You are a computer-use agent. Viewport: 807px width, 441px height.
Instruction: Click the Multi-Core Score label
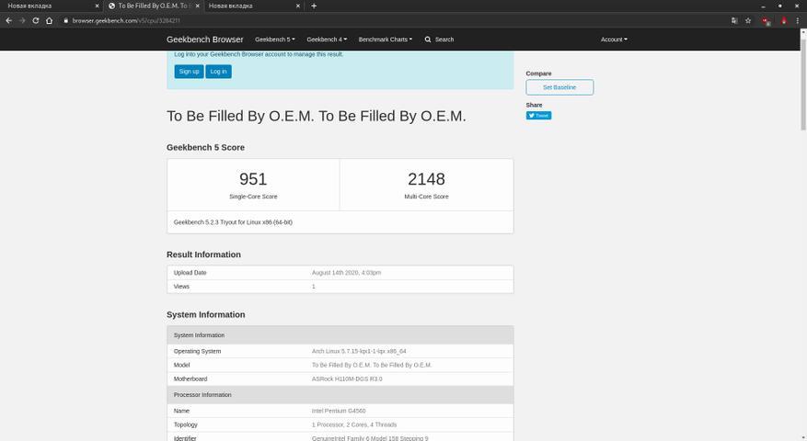[x=426, y=197]
